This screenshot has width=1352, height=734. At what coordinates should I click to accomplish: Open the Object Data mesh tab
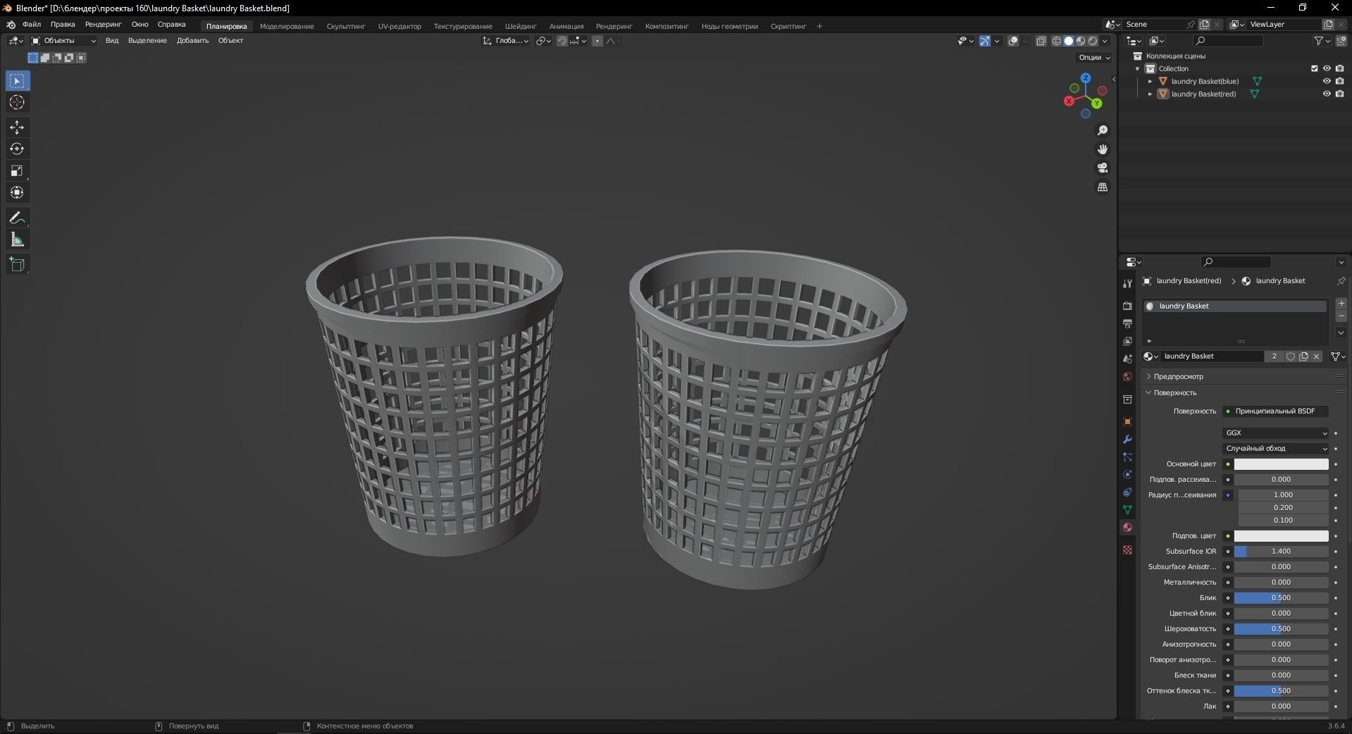point(1127,509)
